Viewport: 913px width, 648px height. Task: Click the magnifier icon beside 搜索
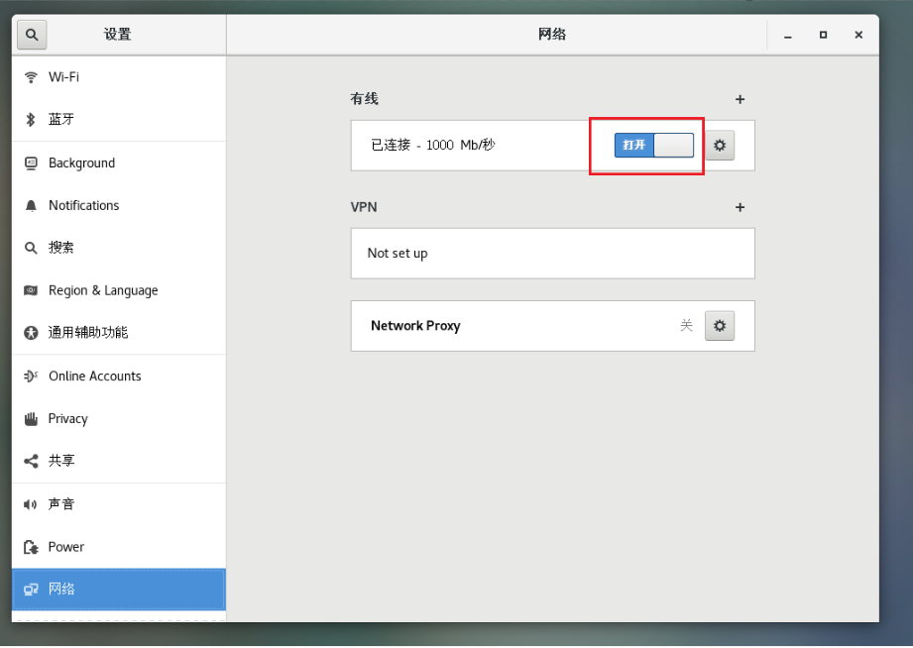pos(31,248)
